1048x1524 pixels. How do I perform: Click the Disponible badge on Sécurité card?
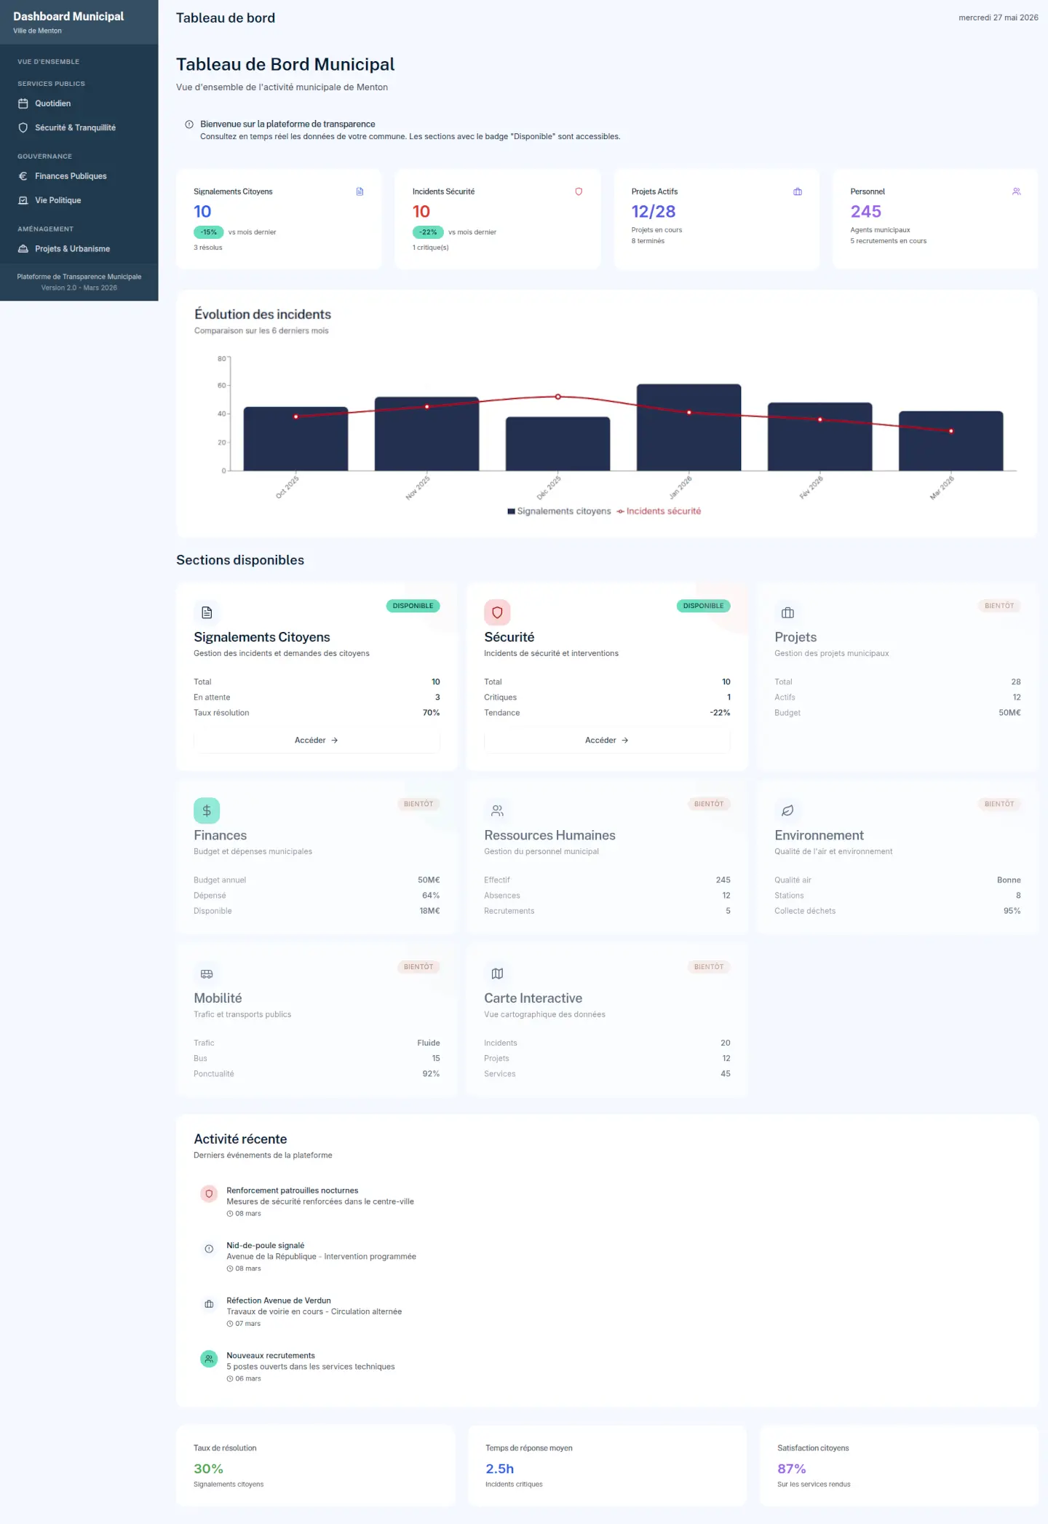[x=703, y=606]
